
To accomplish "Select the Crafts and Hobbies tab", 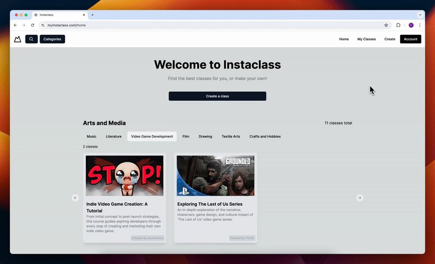I will 265,136.
